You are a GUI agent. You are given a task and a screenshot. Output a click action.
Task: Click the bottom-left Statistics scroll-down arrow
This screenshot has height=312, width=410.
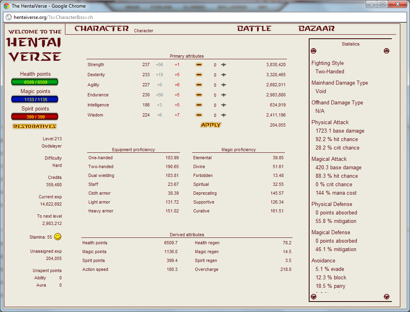click(314, 297)
